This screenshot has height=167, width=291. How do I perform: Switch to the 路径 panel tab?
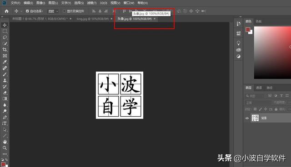270,88
